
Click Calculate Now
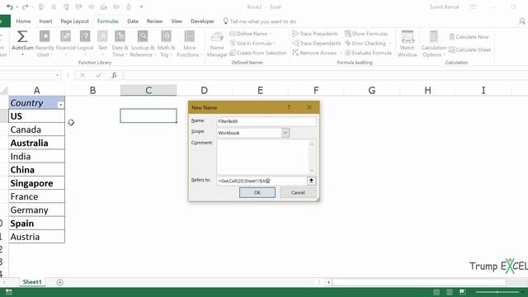pos(469,36)
